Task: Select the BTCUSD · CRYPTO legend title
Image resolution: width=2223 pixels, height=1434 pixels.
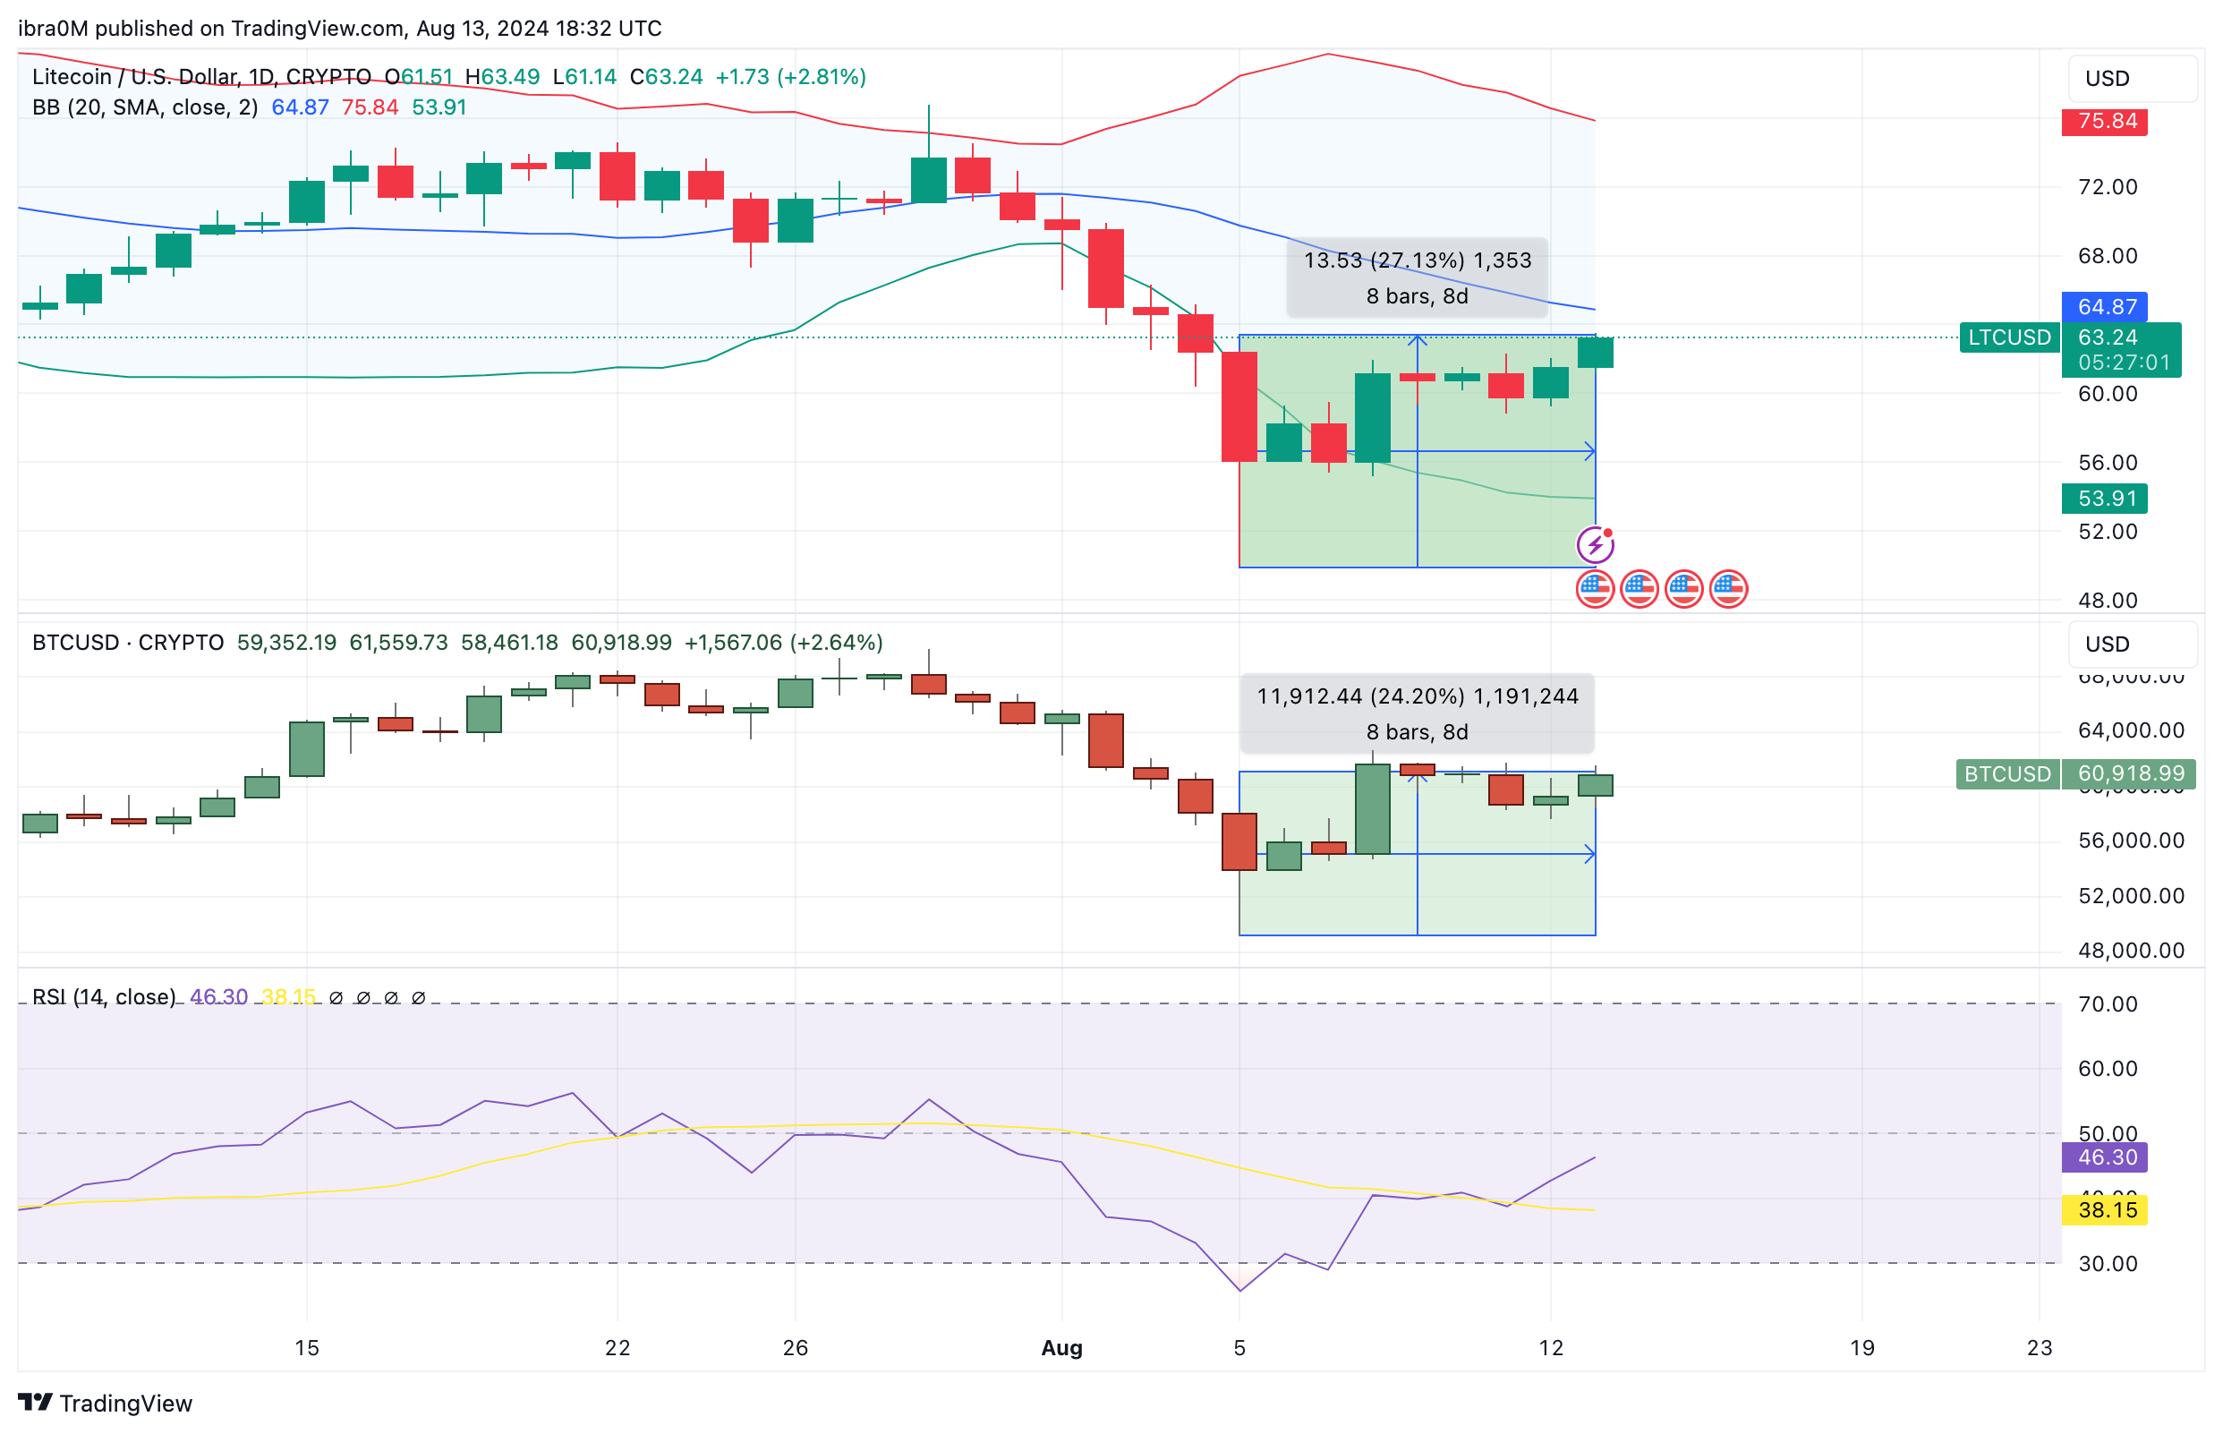Action: [x=128, y=643]
